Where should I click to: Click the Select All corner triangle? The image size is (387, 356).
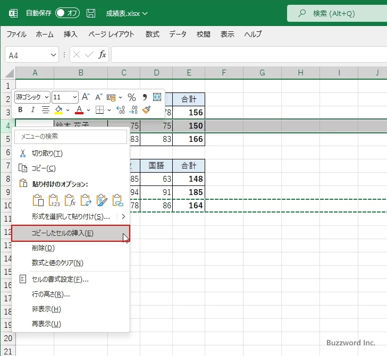coord(10,73)
